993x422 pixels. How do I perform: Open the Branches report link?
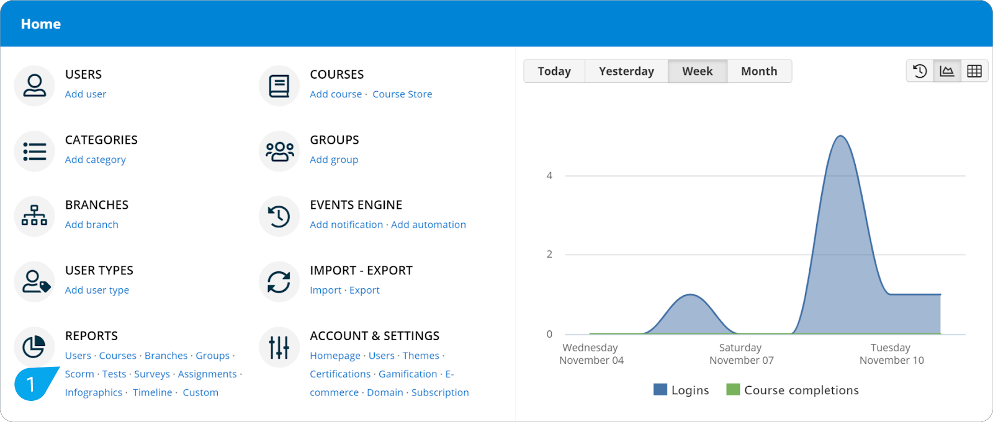[x=166, y=356]
